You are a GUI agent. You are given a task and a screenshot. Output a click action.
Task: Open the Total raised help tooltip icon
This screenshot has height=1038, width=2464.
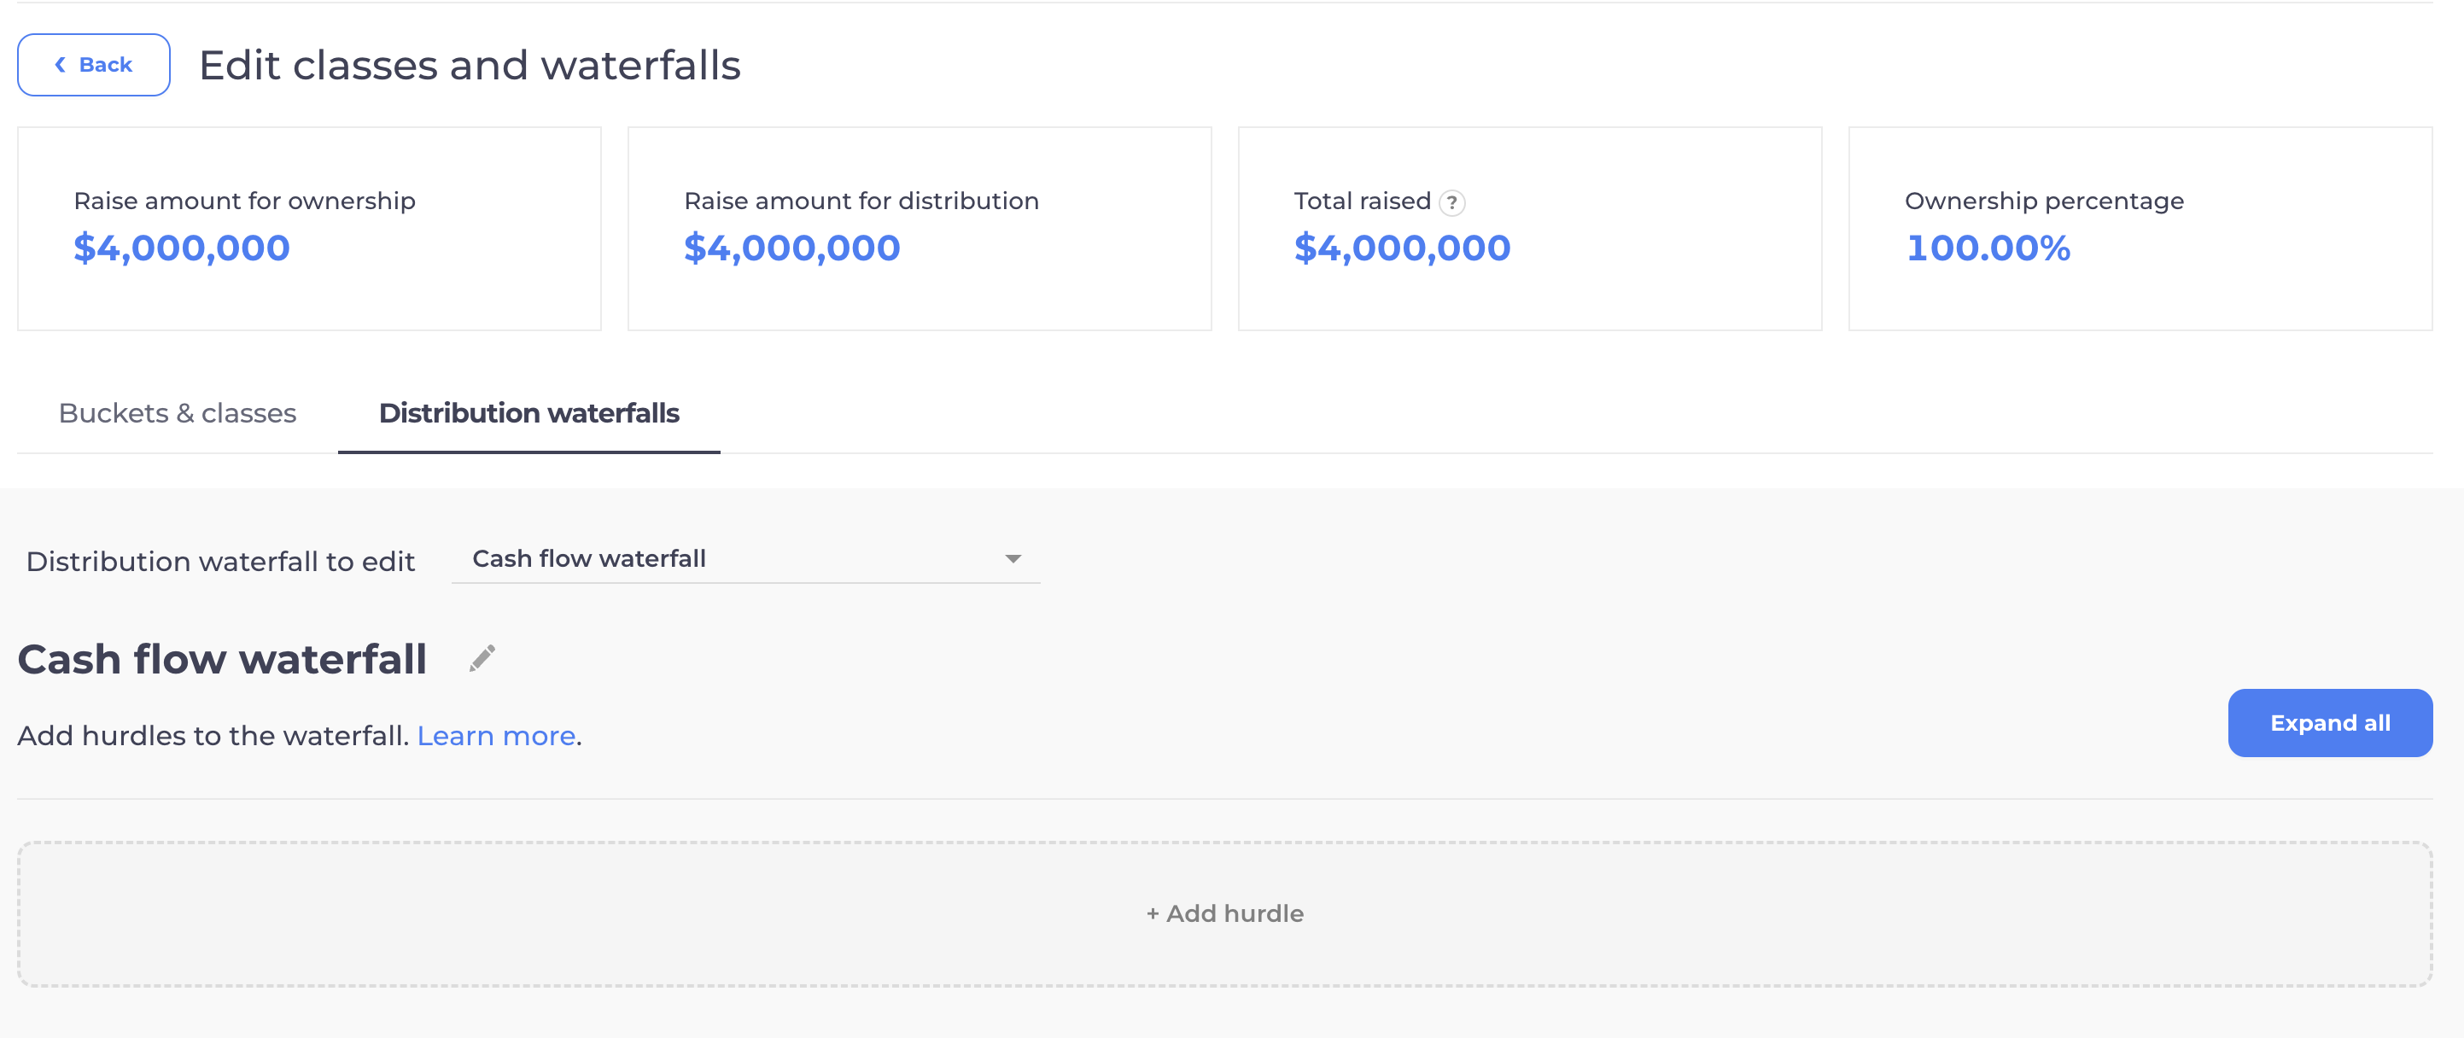coord(1451,201)
